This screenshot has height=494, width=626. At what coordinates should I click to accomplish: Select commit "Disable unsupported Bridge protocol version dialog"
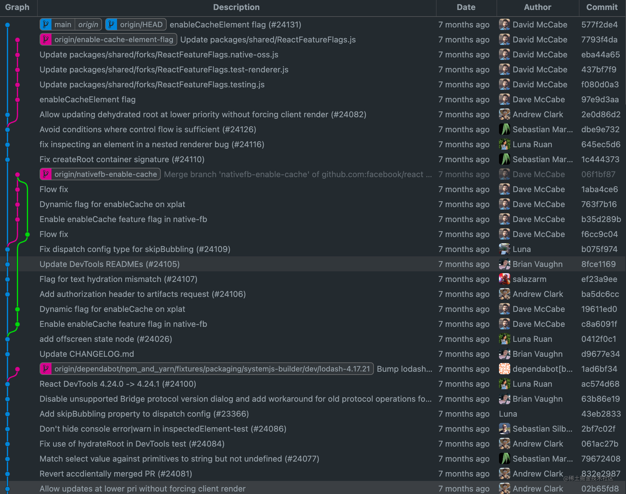[236, 399]
